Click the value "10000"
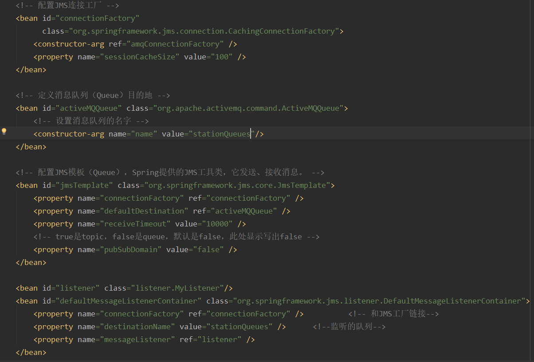534x362 pixels. [x=217, y=224]
